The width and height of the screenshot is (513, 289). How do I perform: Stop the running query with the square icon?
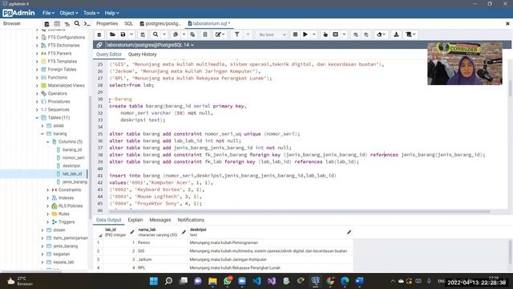tap(295, 35)
